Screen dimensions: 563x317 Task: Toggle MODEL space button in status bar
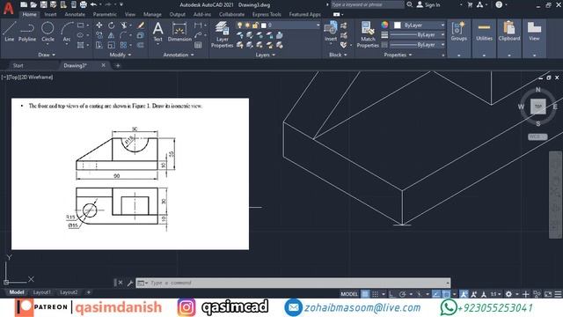pyautogui.click(x=349, y=294)
